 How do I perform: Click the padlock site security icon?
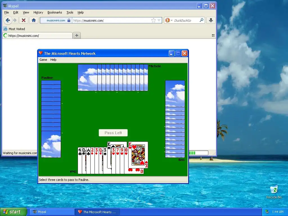coord(69,20)
